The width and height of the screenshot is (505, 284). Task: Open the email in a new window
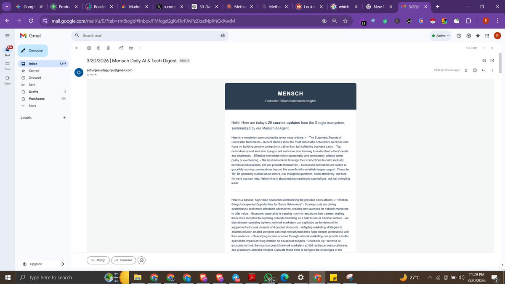pos(492,61)
